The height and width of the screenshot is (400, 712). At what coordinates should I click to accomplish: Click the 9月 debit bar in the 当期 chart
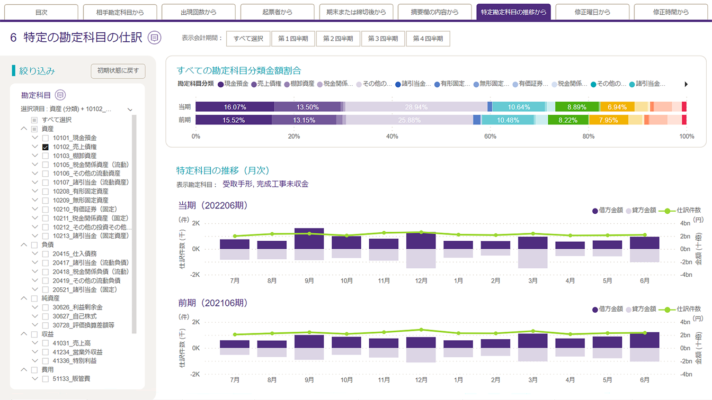pos(309,239)
